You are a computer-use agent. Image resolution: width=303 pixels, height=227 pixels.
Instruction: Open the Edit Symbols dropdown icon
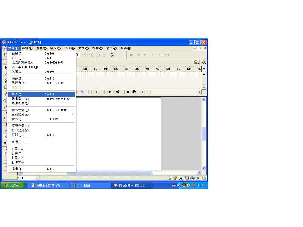[204, 62]
